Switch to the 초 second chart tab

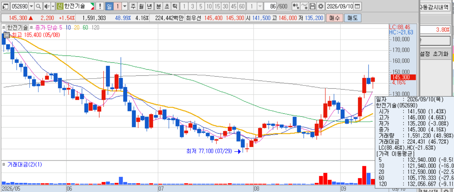pyautogui.click(x=167, y=6)
